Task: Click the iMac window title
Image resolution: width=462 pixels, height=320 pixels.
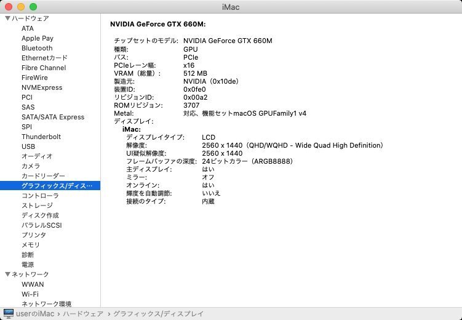Action: (x=231, y=7)
